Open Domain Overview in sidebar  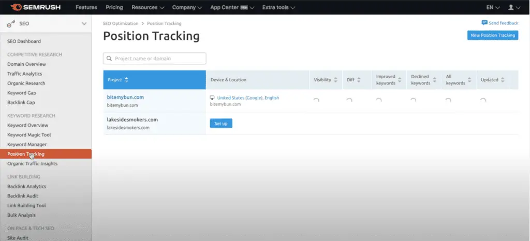(26, 64)
